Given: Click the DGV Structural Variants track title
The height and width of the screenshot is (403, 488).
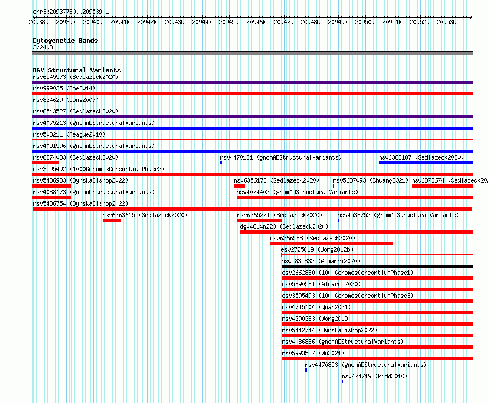Looking at the screenshot, I should pos(77,70).
